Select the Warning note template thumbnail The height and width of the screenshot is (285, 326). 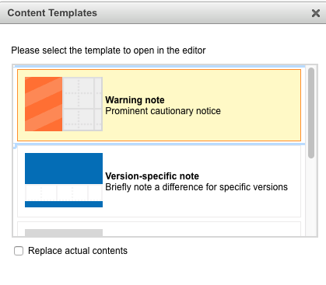[64, 104]
